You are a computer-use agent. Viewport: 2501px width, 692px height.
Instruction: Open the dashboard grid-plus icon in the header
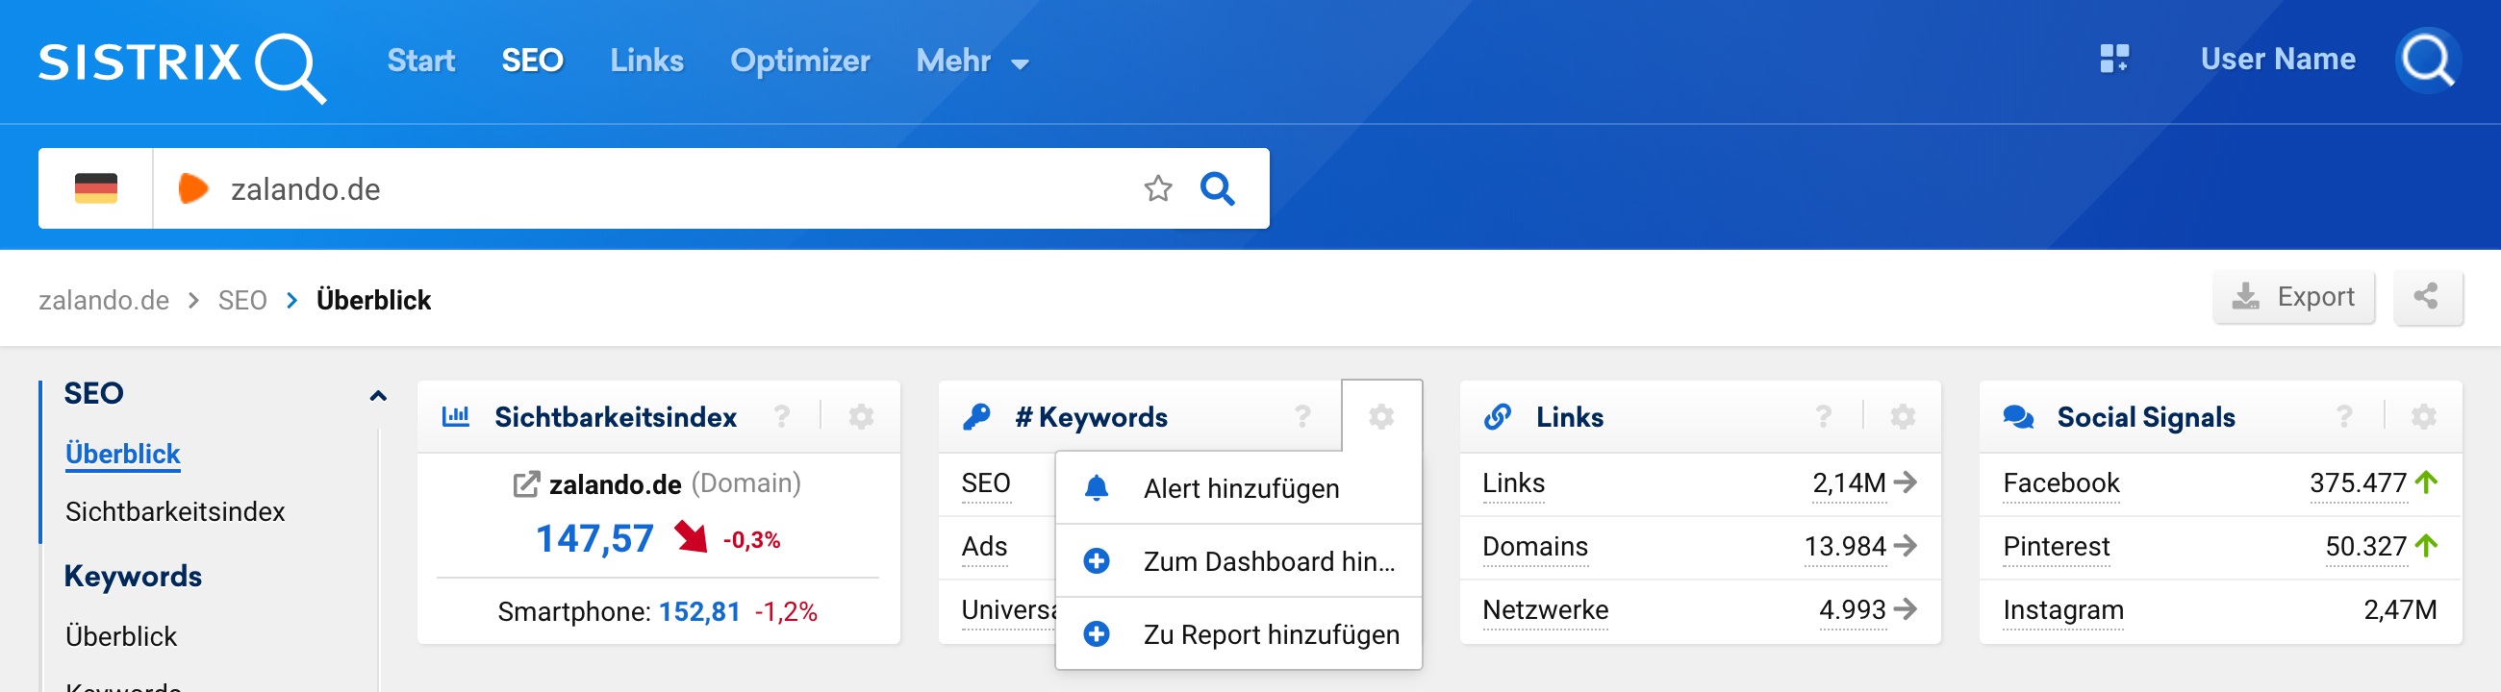point(2113,59)
